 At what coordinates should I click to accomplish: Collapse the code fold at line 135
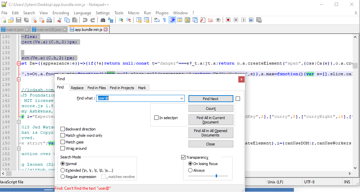coord(19,63)
